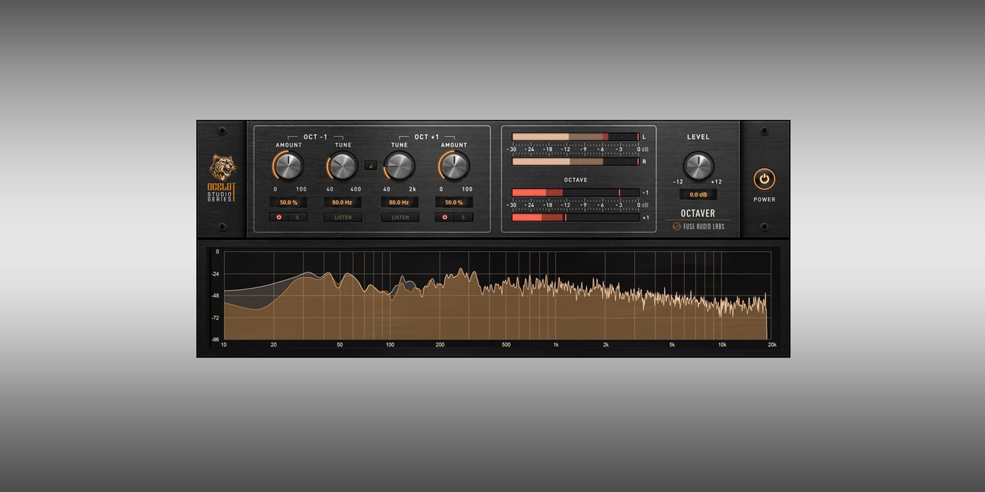Click the LEVEL label above the knob

698,137
